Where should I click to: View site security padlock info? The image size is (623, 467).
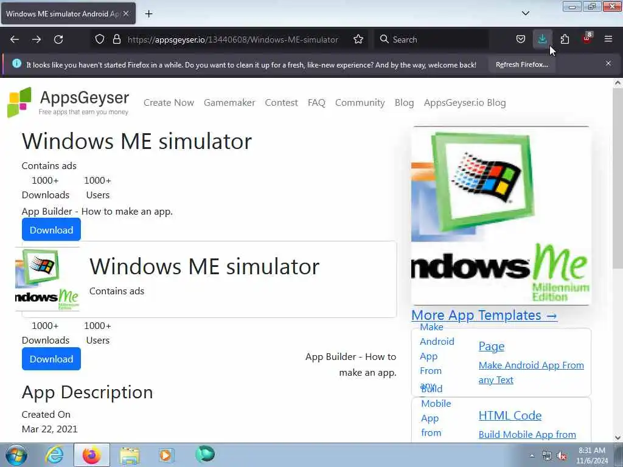[116, 40]
